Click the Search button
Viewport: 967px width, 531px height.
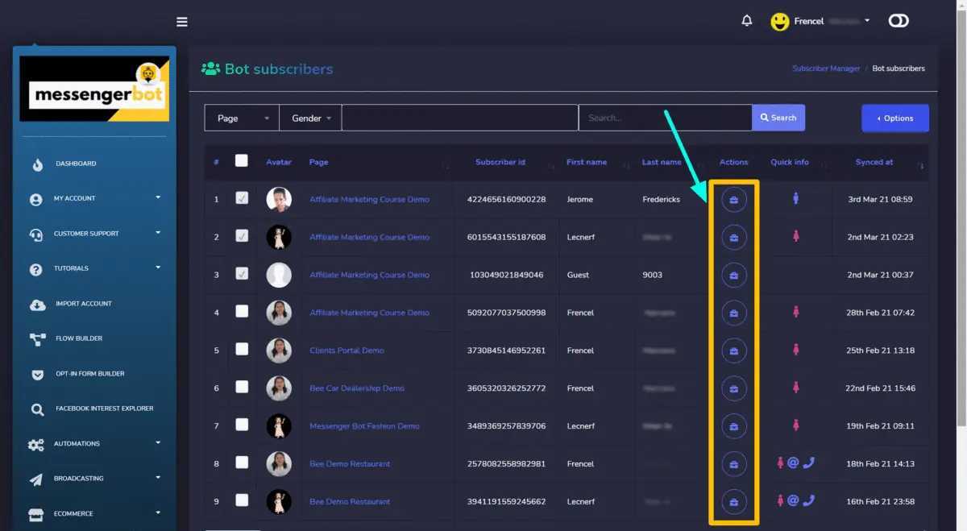click(778, 118)
